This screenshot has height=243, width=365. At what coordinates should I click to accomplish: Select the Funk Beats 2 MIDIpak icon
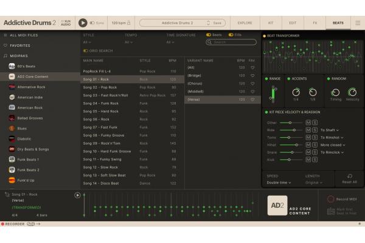(12, 169)
